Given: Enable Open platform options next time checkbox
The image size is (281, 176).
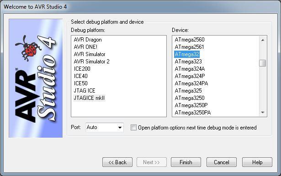Looking at the screenshot, I should (x=133, y=128).
